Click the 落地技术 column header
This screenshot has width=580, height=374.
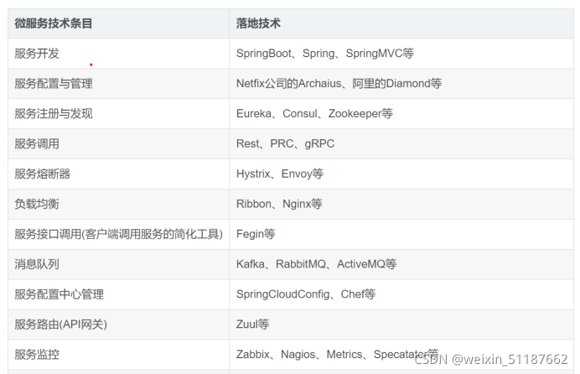260,23
